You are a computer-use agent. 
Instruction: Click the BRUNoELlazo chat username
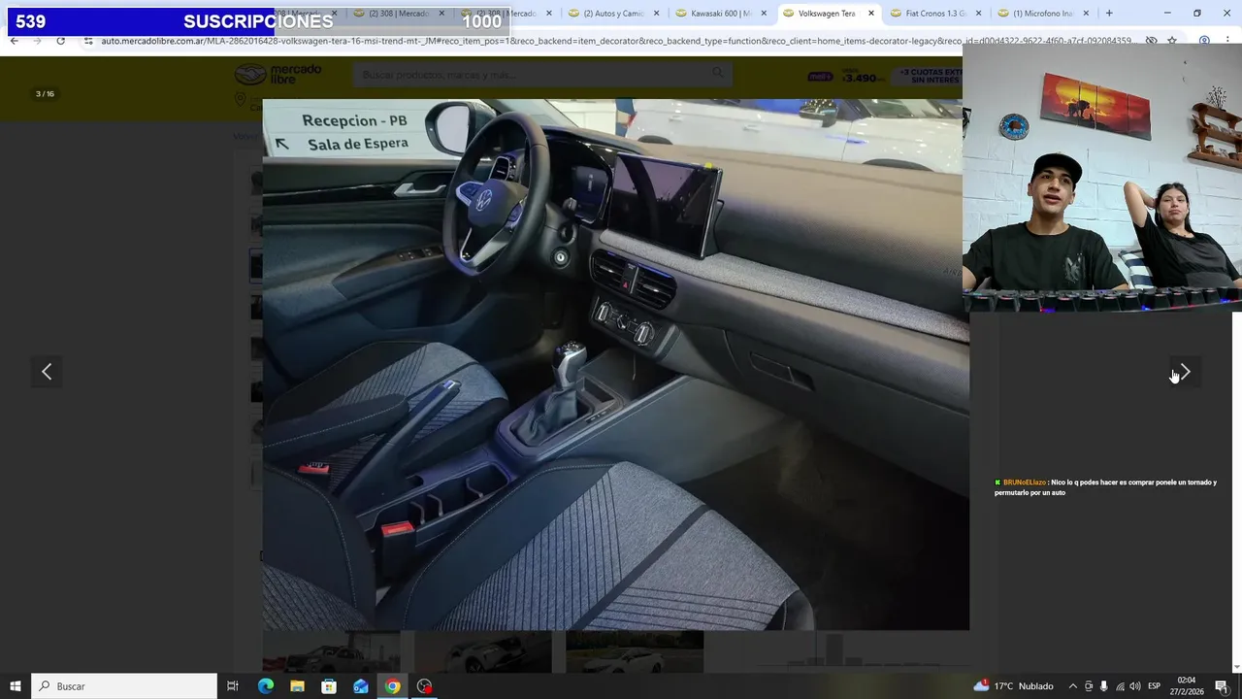pyautogui.click(x=1025, y=483)
